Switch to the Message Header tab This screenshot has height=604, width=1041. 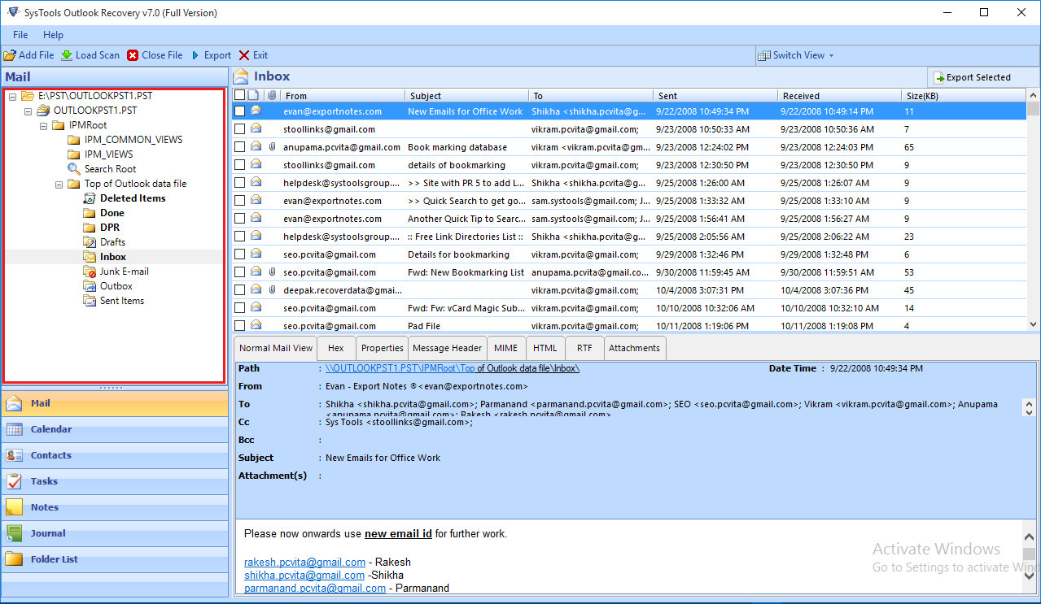[448, 348]
